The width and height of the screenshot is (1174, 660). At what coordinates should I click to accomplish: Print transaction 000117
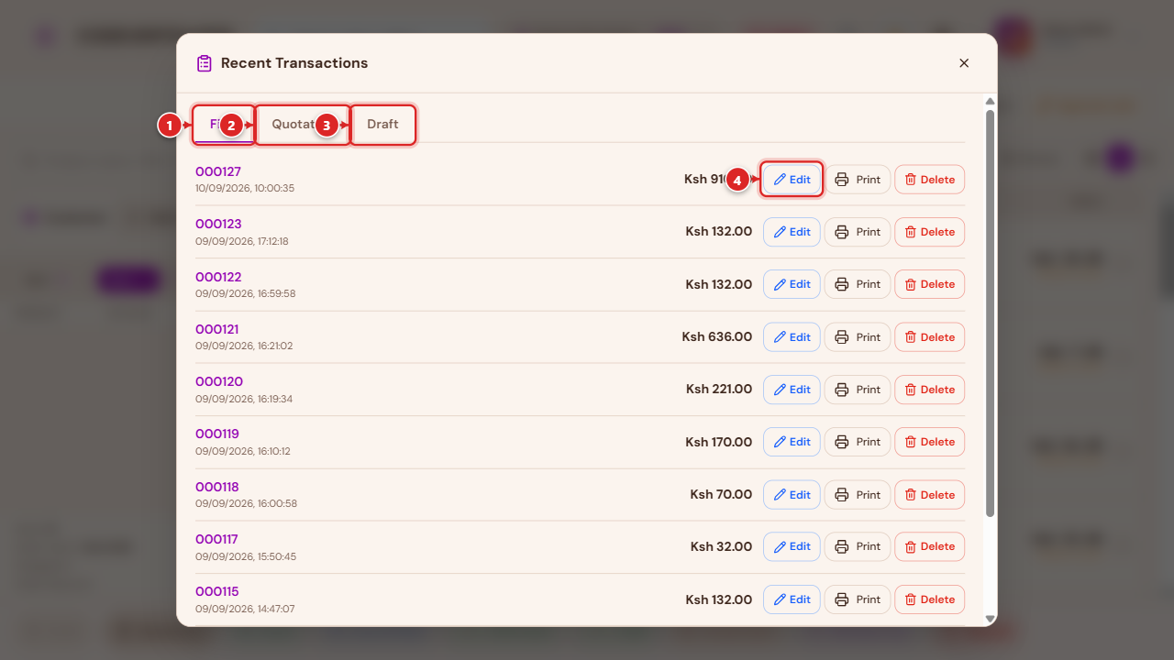(858, 546)
